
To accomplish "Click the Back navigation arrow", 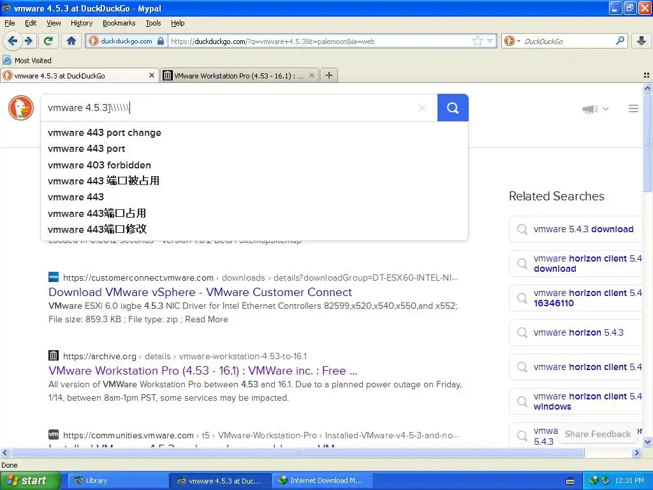I will point(12,41).
